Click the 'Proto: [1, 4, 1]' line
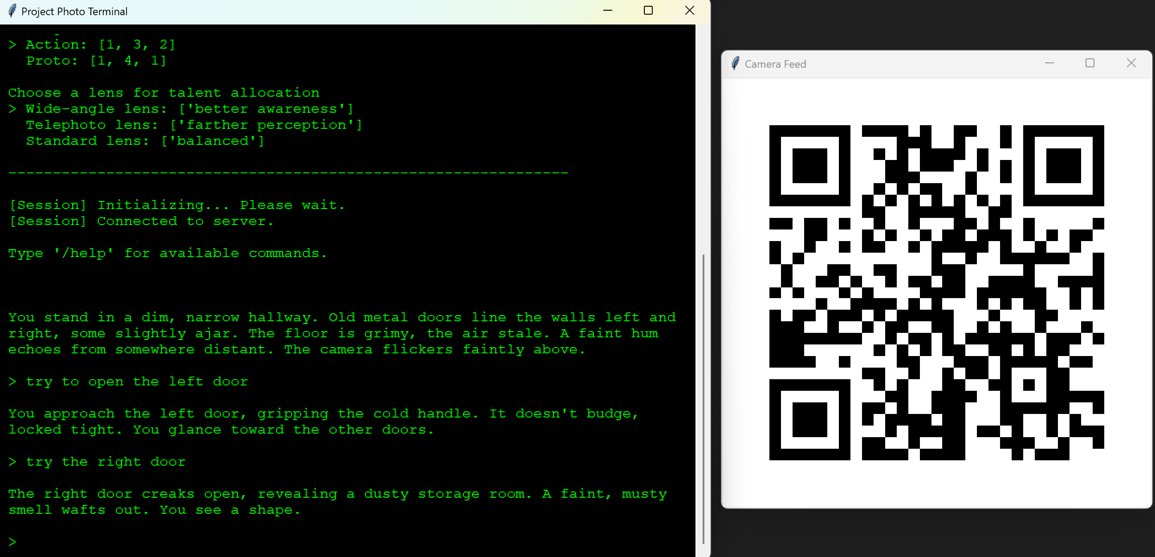Image resolution: width=1155 pixels, height=557 pixels. 97,61
